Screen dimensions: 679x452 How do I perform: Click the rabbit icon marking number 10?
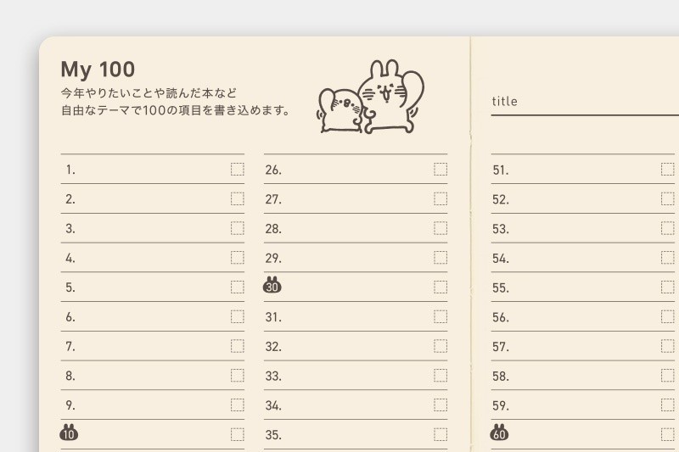tap(69, 432)
